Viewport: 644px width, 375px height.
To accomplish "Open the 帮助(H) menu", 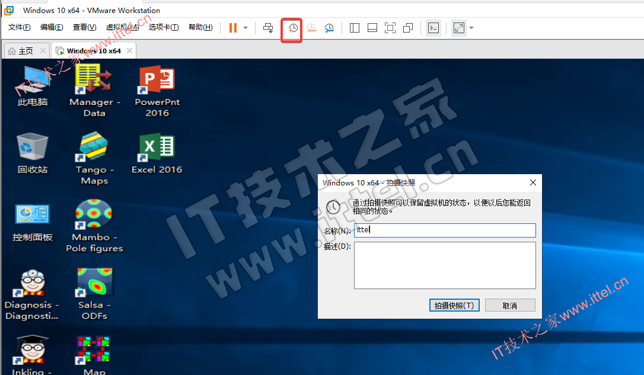I will click(x=200, y=27).
